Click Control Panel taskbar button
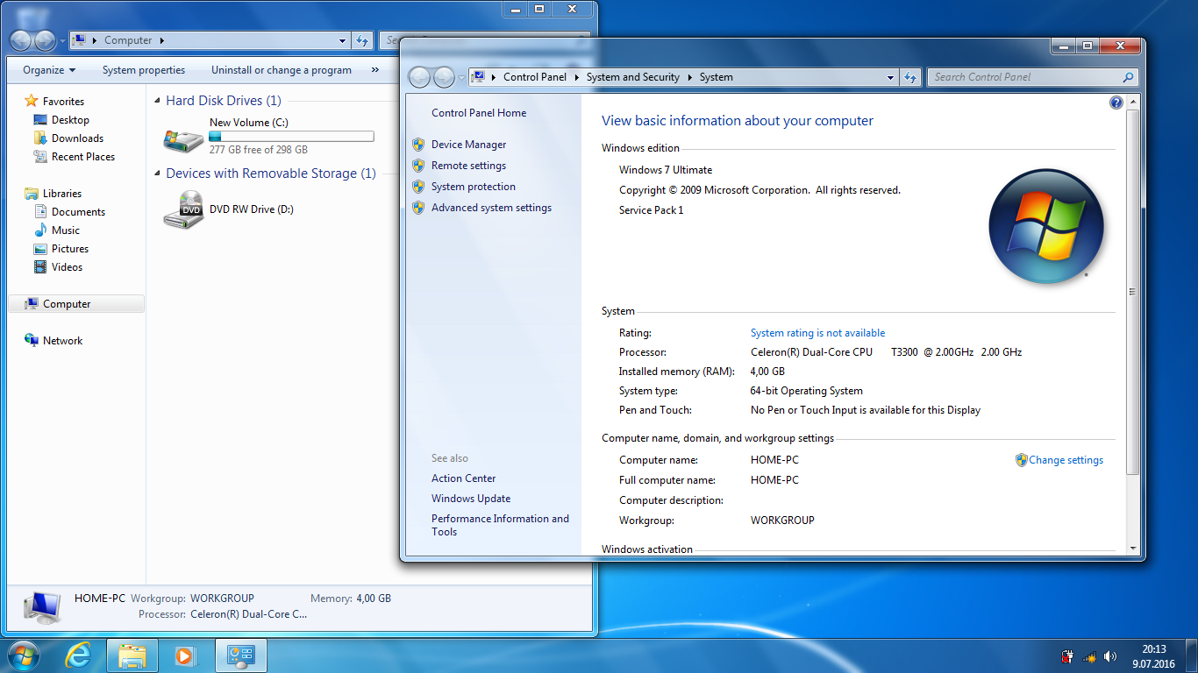 (240, 655)
